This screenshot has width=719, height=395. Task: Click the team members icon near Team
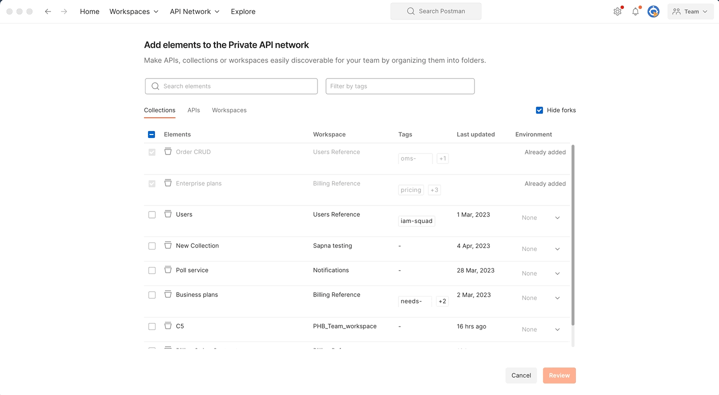tap(676, 11)
